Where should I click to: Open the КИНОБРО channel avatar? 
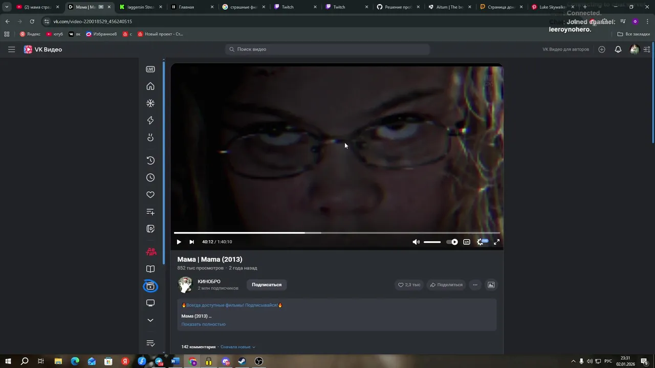(185, 285)
